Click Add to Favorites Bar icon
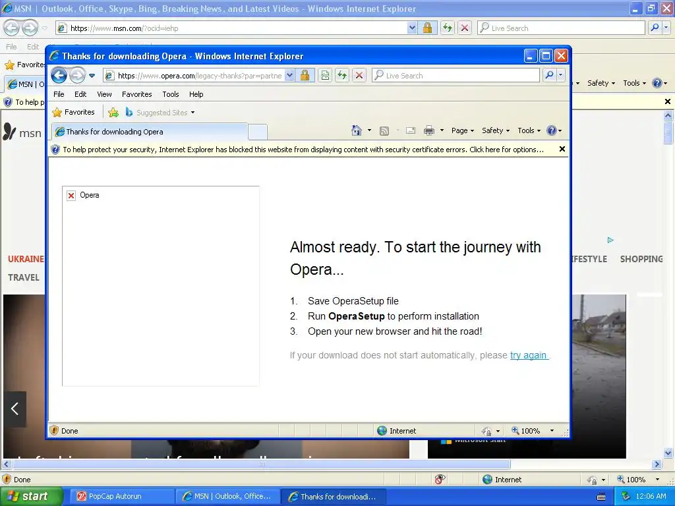Screen dimensions: 675x506 113,112
